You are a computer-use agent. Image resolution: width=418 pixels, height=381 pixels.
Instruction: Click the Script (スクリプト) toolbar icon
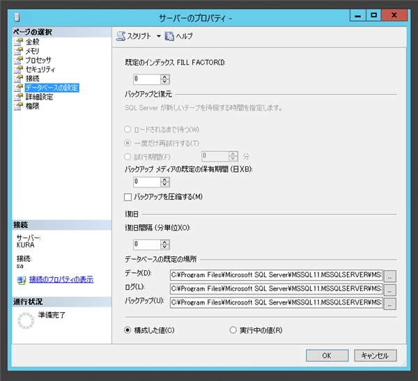[x=121, y=36]
